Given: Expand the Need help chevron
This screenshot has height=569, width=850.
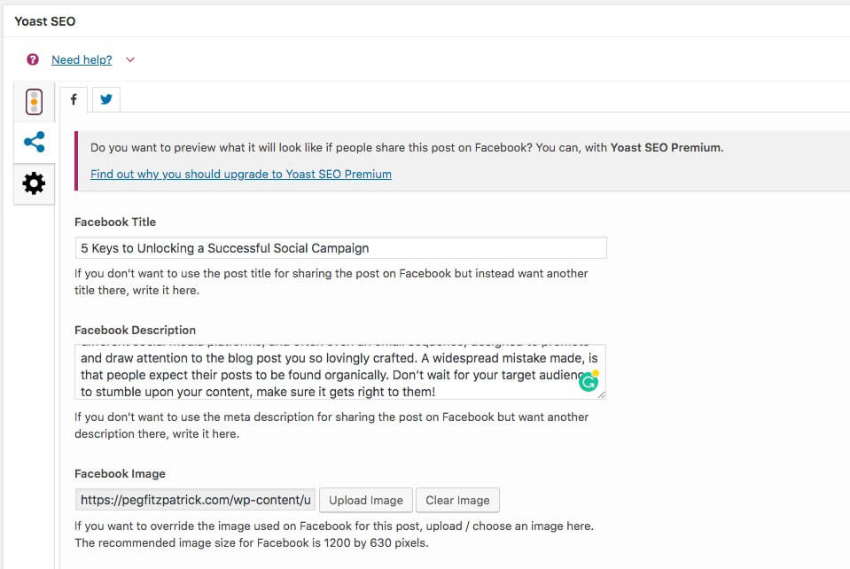Looking at the screenshot, I should [130, 59].
